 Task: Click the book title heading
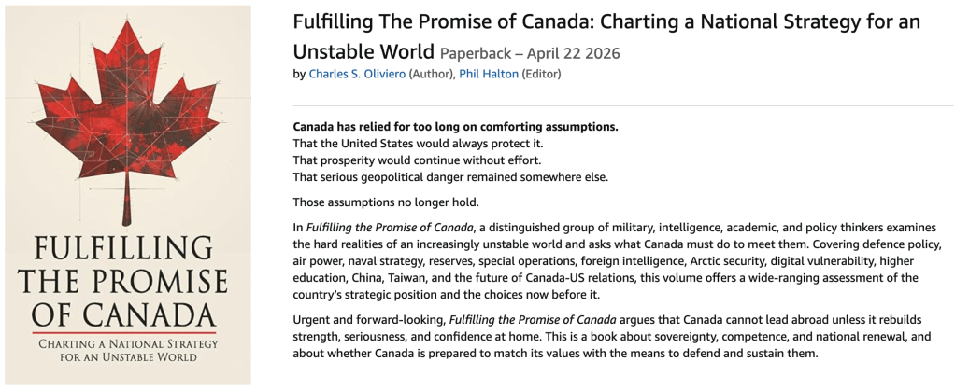[x=606, y=21]
